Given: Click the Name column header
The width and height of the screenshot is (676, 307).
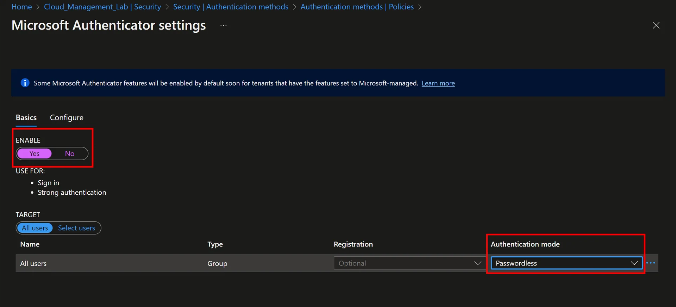Looking at the screenshot, I should pos(30,244).
